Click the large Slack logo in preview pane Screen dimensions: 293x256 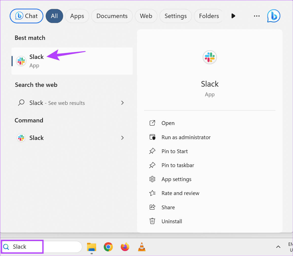210,57
